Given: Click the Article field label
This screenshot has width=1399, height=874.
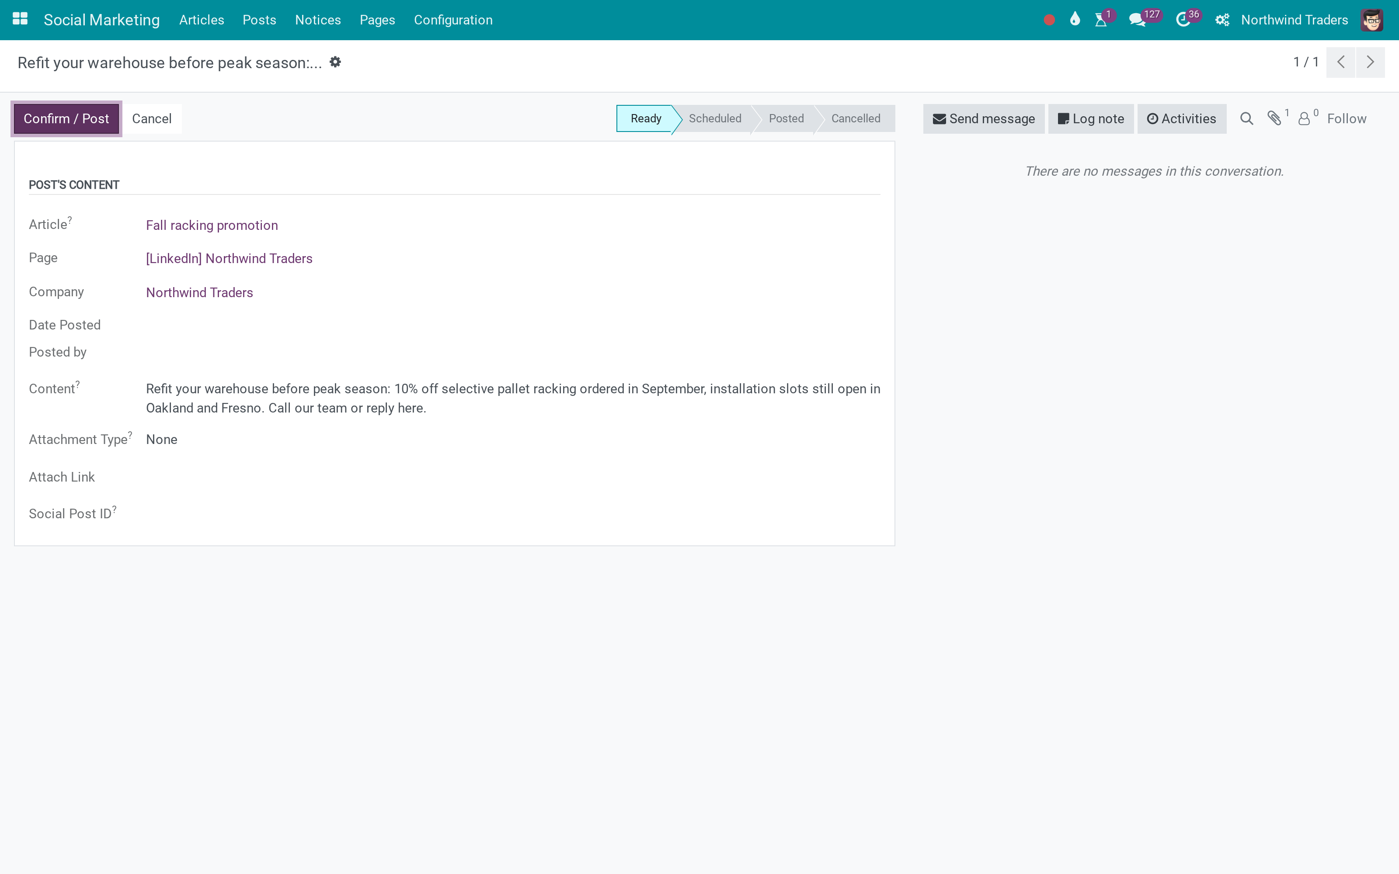Looking at the screenshot, I should (x=50, y=224).
